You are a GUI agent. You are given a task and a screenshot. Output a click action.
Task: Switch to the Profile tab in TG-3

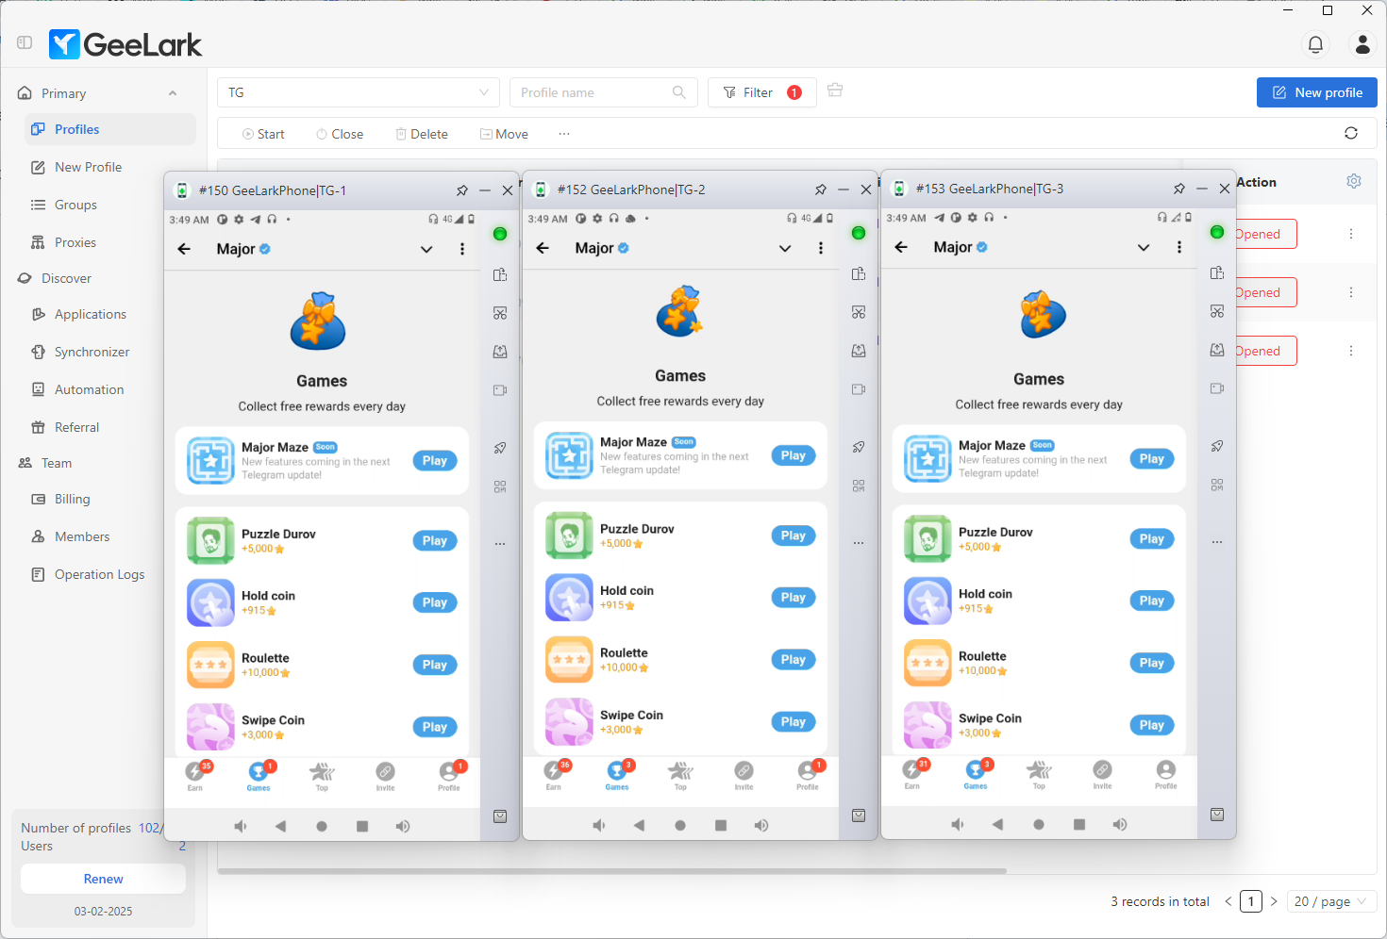(1166, 774)
